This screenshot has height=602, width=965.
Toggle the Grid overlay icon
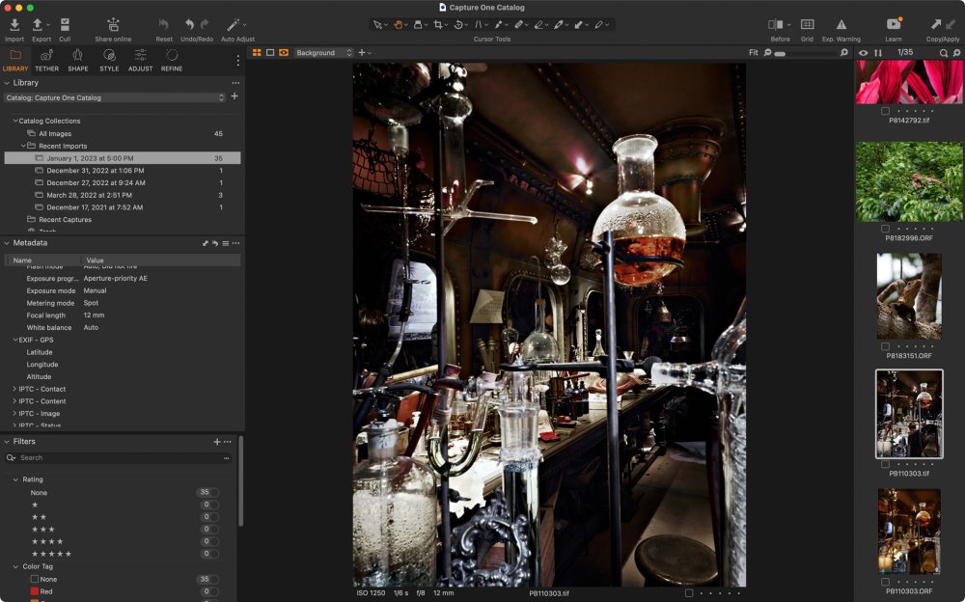[x=807, y=24]
